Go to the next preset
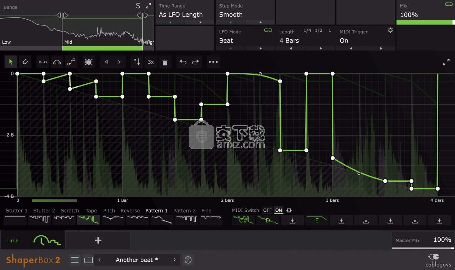The image size is (455, 270). coord(174,260)
